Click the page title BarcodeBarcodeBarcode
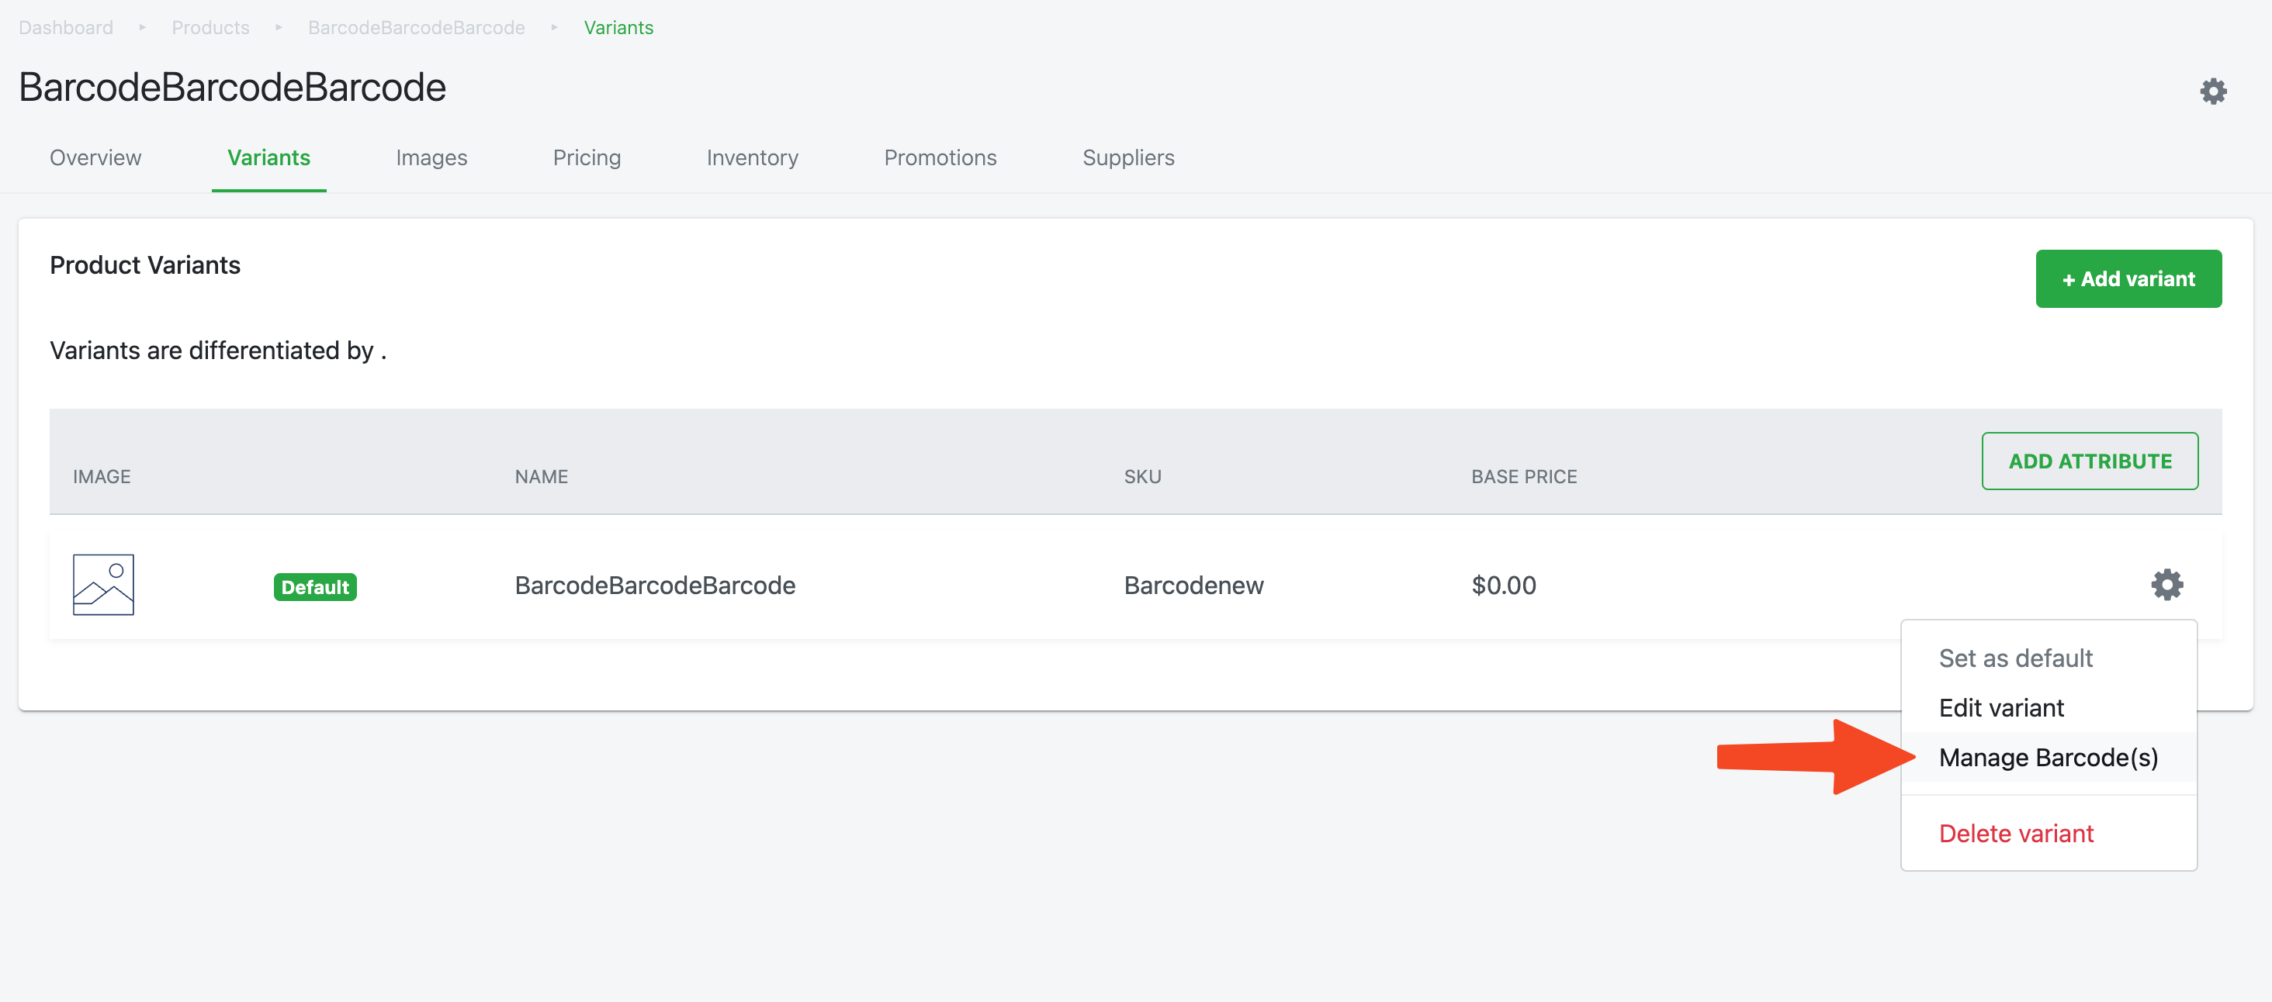Screen dimensions: 2272x1002 (232, 87)
